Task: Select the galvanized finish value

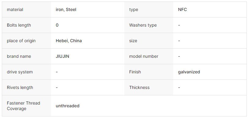Action: (189, 72)
